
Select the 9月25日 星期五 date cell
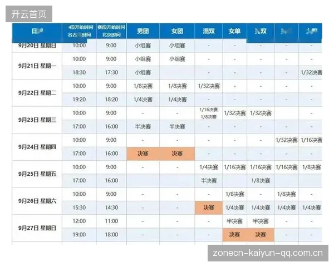pyautogui.click(x=37, y=174)
